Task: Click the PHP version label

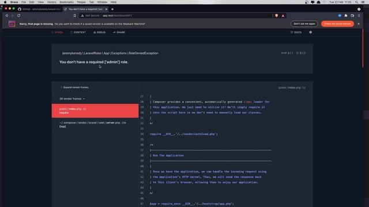Action: coord(287,53)
